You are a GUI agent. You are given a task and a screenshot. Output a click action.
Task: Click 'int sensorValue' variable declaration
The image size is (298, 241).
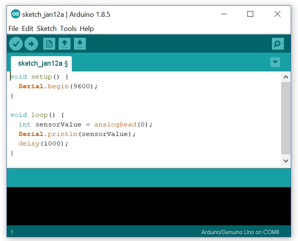click(50, 125)
